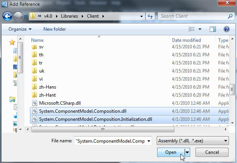Click the Client breadcrumb segment

[x=93, y=16]
